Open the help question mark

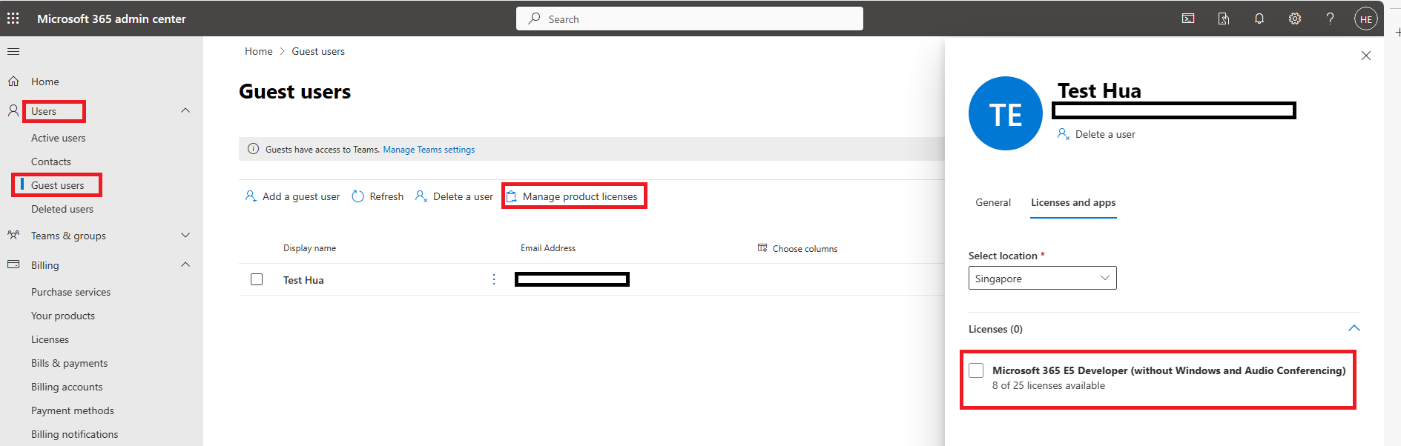tap(1331, 19)
